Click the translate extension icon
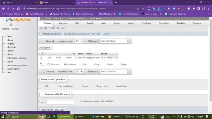 pyautogui.click(x=154, y=9)
